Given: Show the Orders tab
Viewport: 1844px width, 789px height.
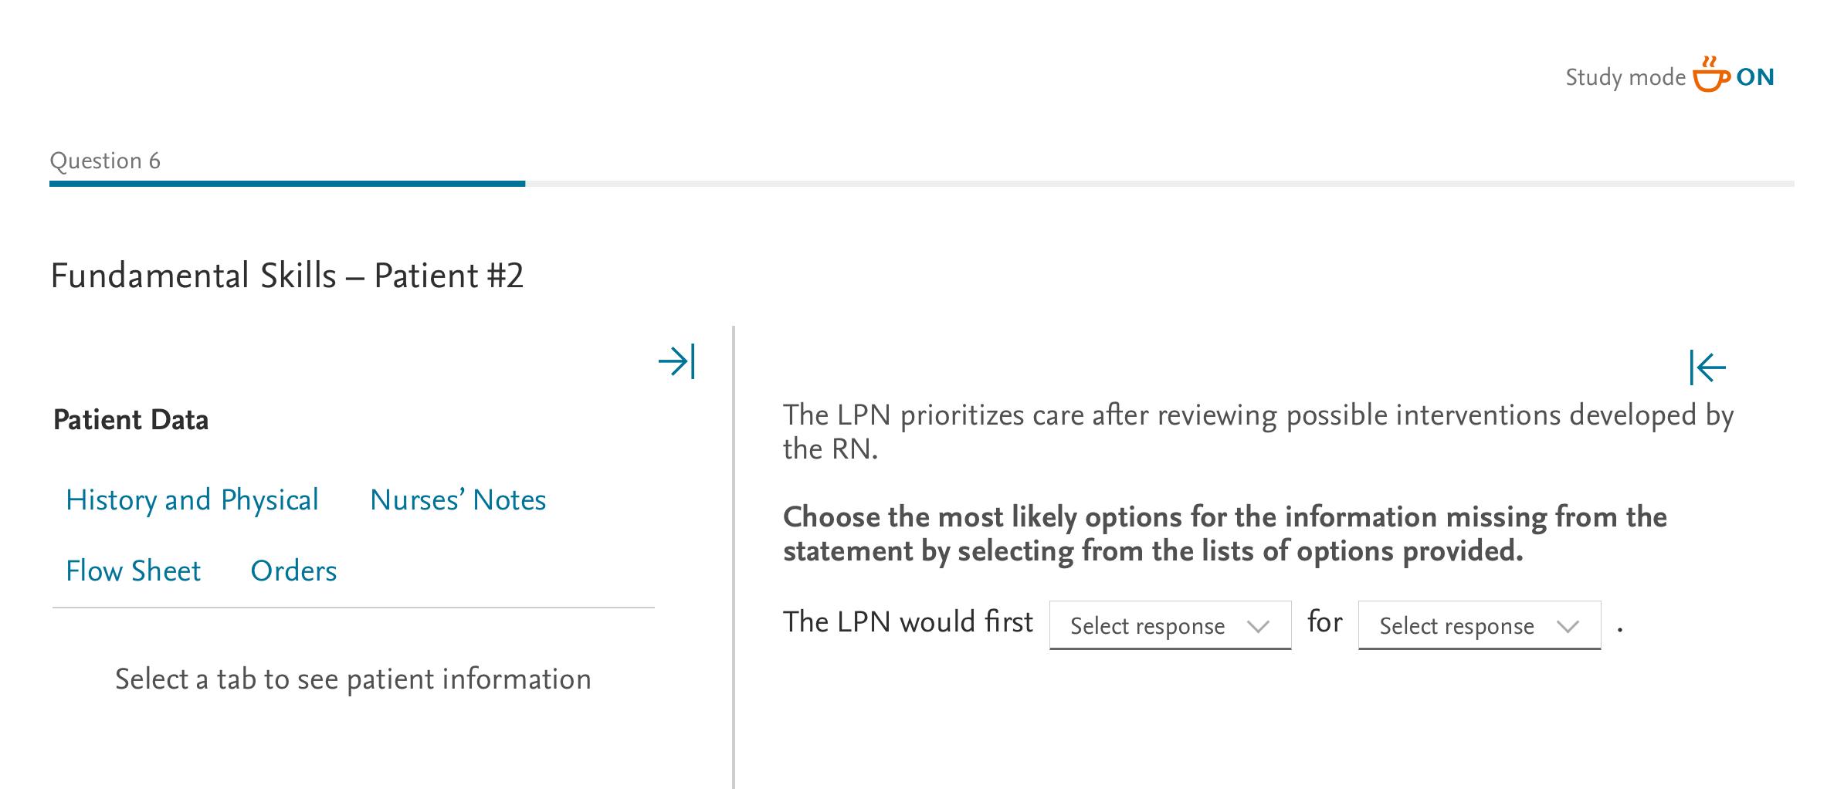Looking at the screenshot, I should [x=293, y=571].
